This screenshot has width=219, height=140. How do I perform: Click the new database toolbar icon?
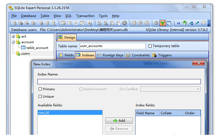[15, 23]
